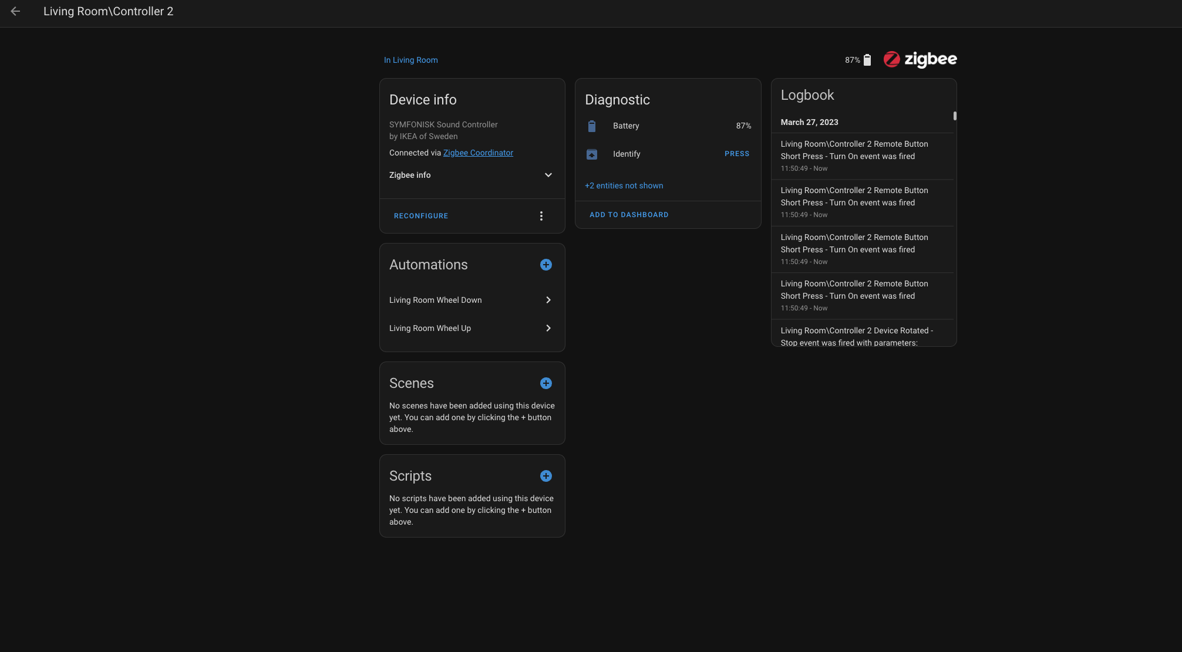Open the Zigbee Coordinator link
This screenshot has width=1182, height=652.
477,153
